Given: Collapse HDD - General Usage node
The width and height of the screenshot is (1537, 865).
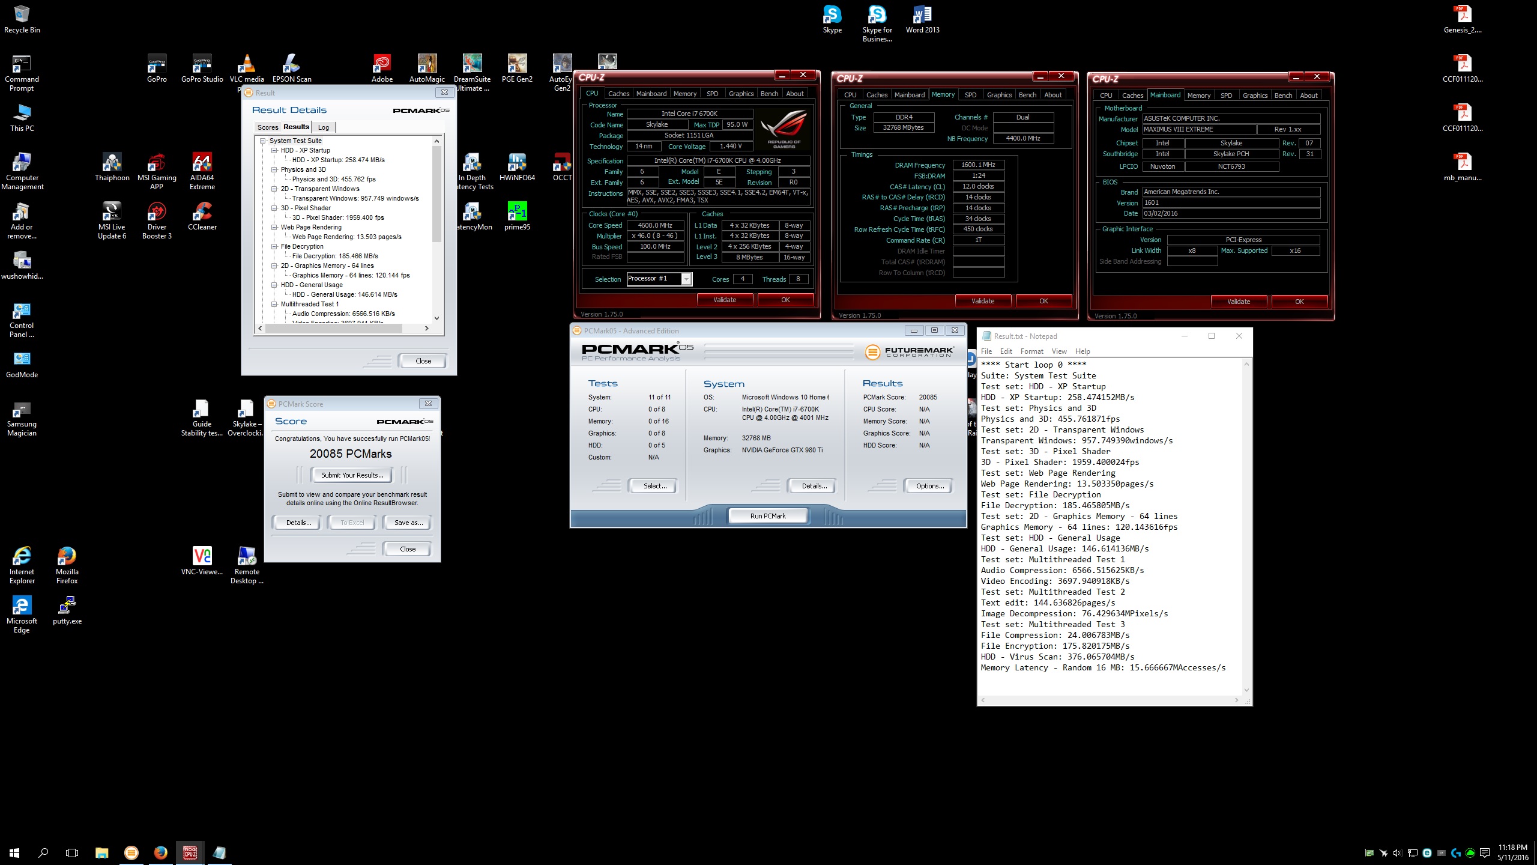Looking at the screenshot, I should [274, 285].
